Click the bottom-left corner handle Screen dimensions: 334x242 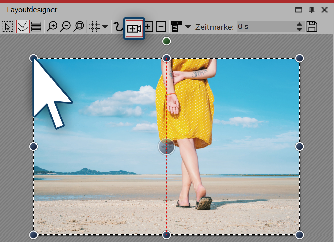(33, 235)
